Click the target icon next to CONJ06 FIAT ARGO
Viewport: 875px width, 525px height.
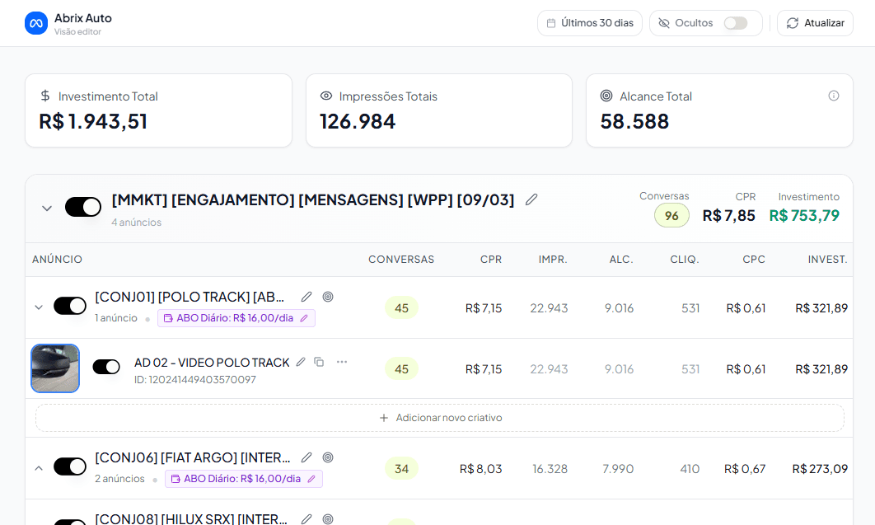[x=328, y=457]
